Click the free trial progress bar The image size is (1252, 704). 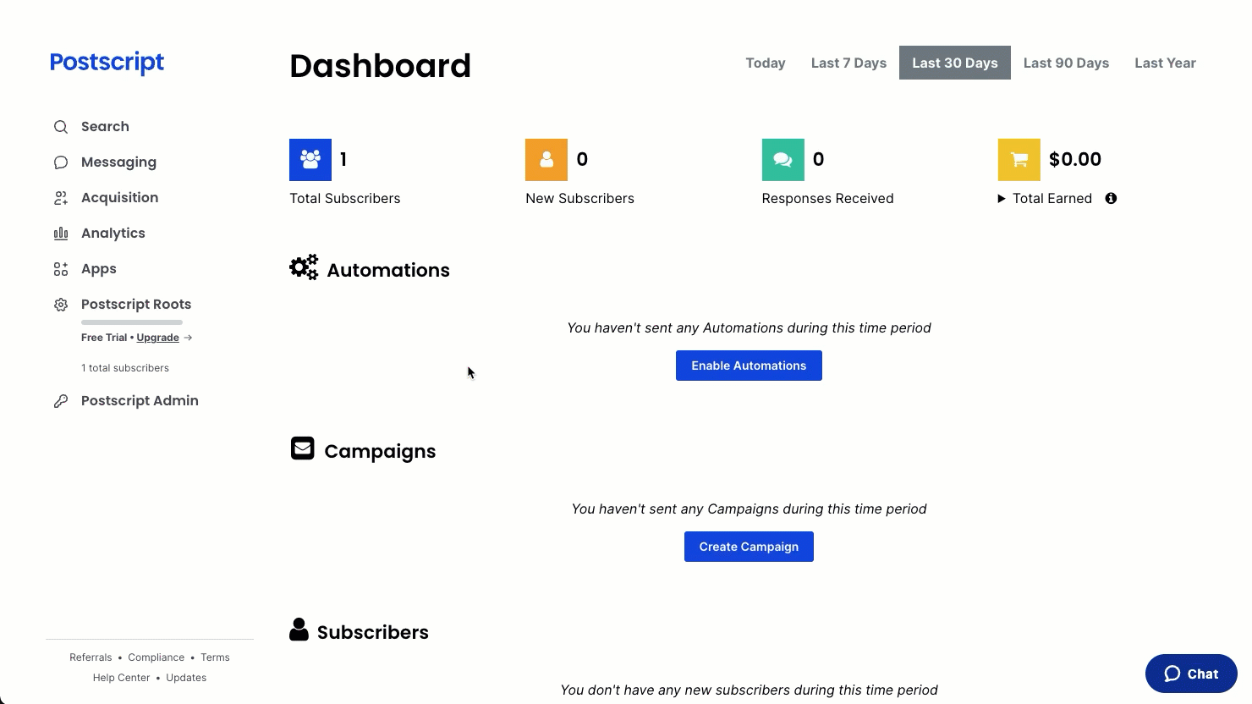point(132,322)
